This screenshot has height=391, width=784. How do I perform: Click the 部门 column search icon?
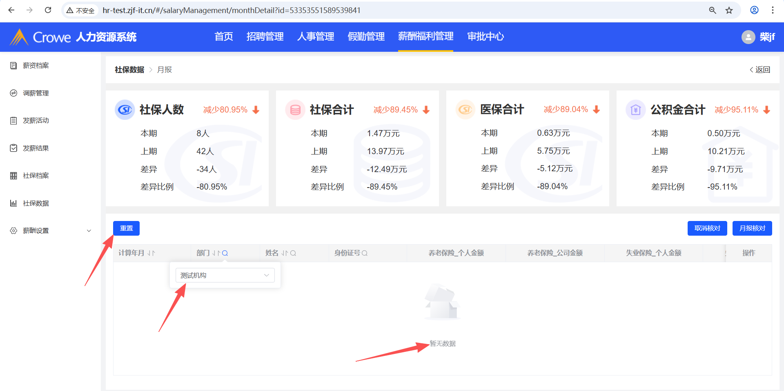coord(225,253)
